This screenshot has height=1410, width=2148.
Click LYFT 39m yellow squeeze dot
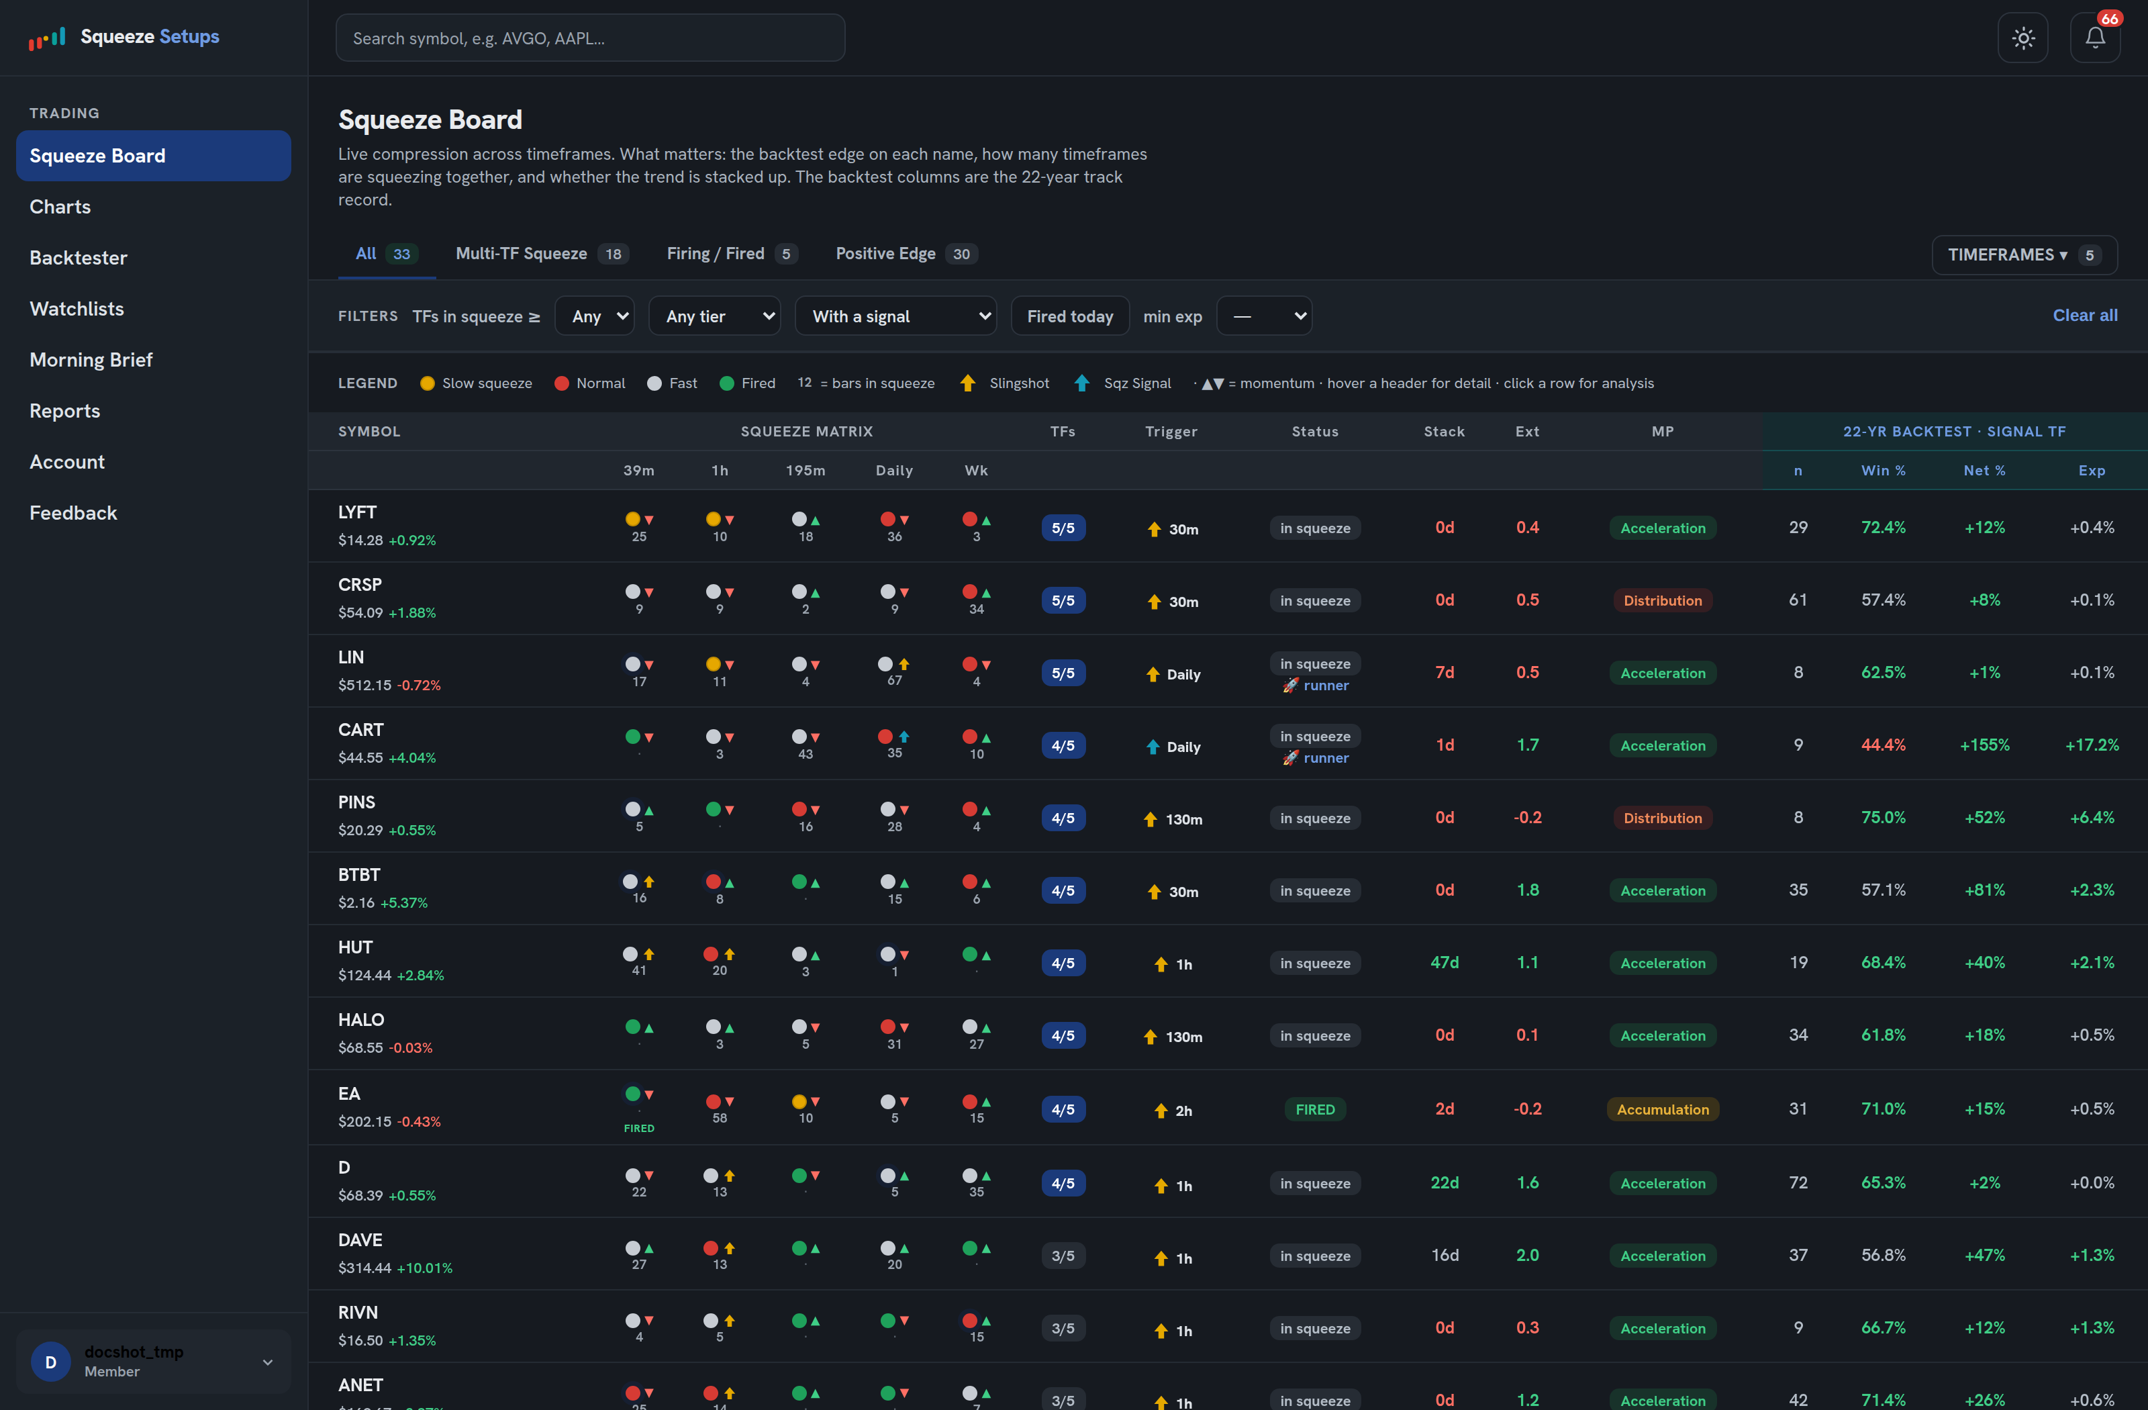[x=633, y=519]
